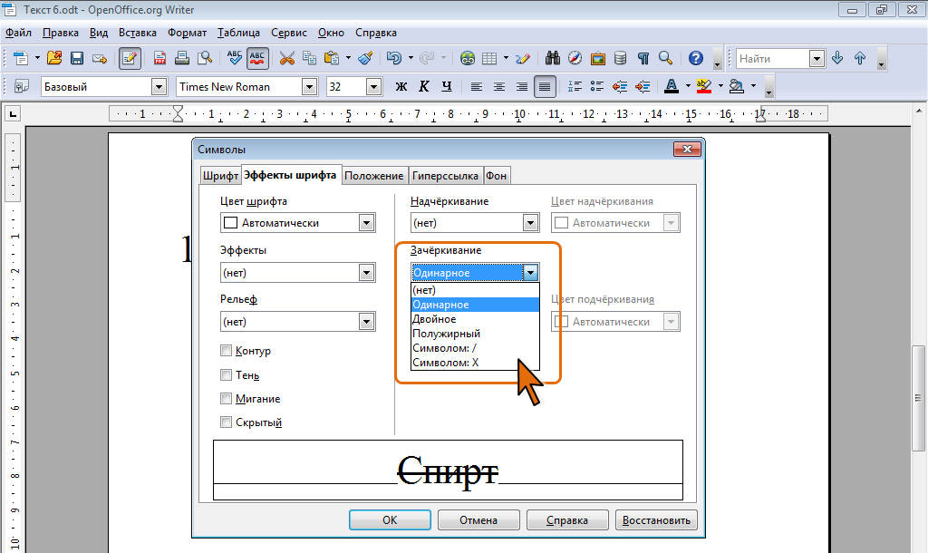Image resolution: width=928 pixels, height=553 pixels.
Task: Switch to the Фон tab
Action: 497,175
